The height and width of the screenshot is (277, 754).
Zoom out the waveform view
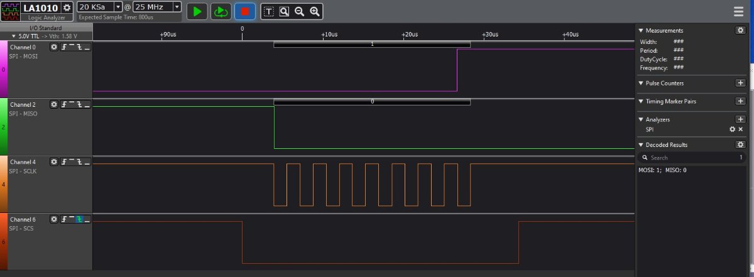(x=299, y=11)
